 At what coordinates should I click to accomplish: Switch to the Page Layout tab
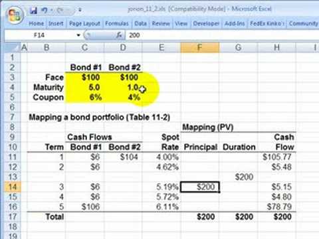(x=84, y=23)
